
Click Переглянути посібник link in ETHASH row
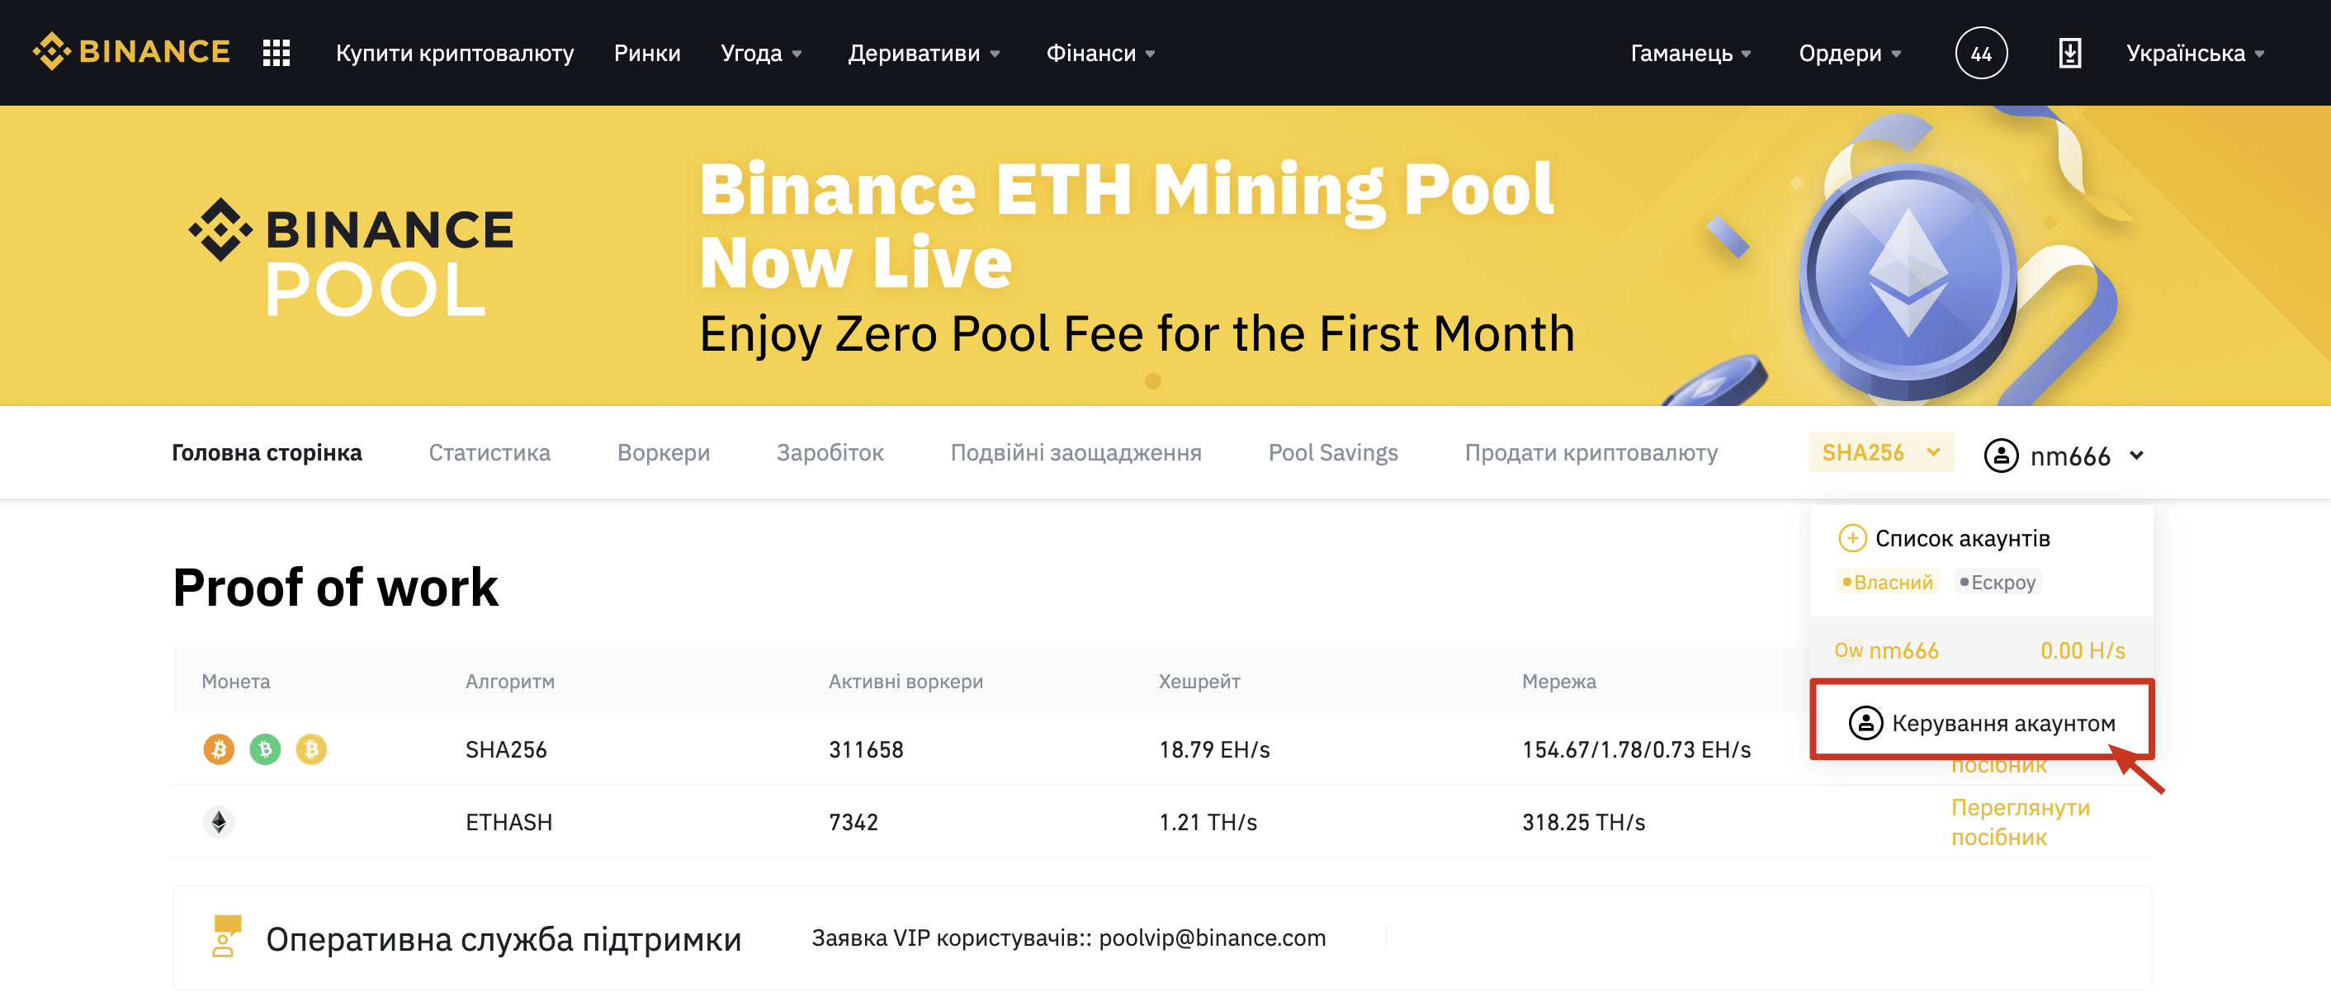pyautogui.click(x=2020, y=821)
